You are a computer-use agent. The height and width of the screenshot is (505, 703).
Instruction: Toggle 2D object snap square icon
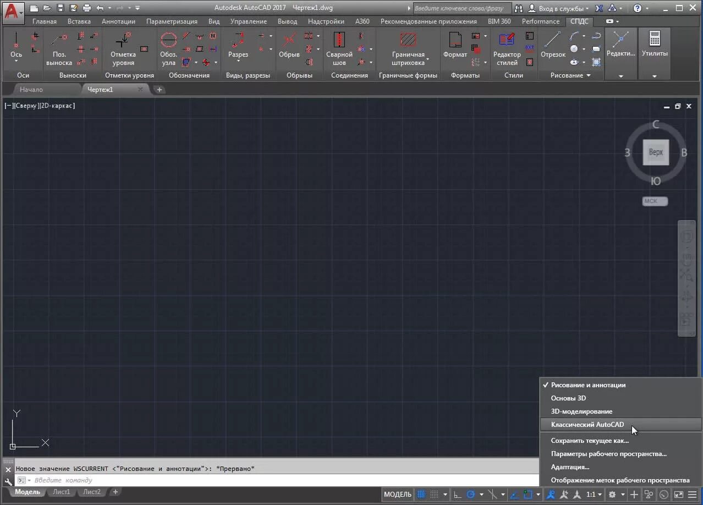pos(528,495)
